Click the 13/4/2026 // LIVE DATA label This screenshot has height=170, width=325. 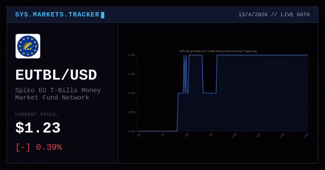(x=274, y=15)
